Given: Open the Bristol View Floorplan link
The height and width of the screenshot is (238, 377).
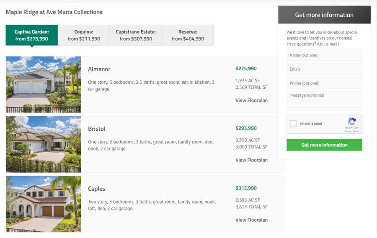Looking at the screenshot, I should [251, 160].
